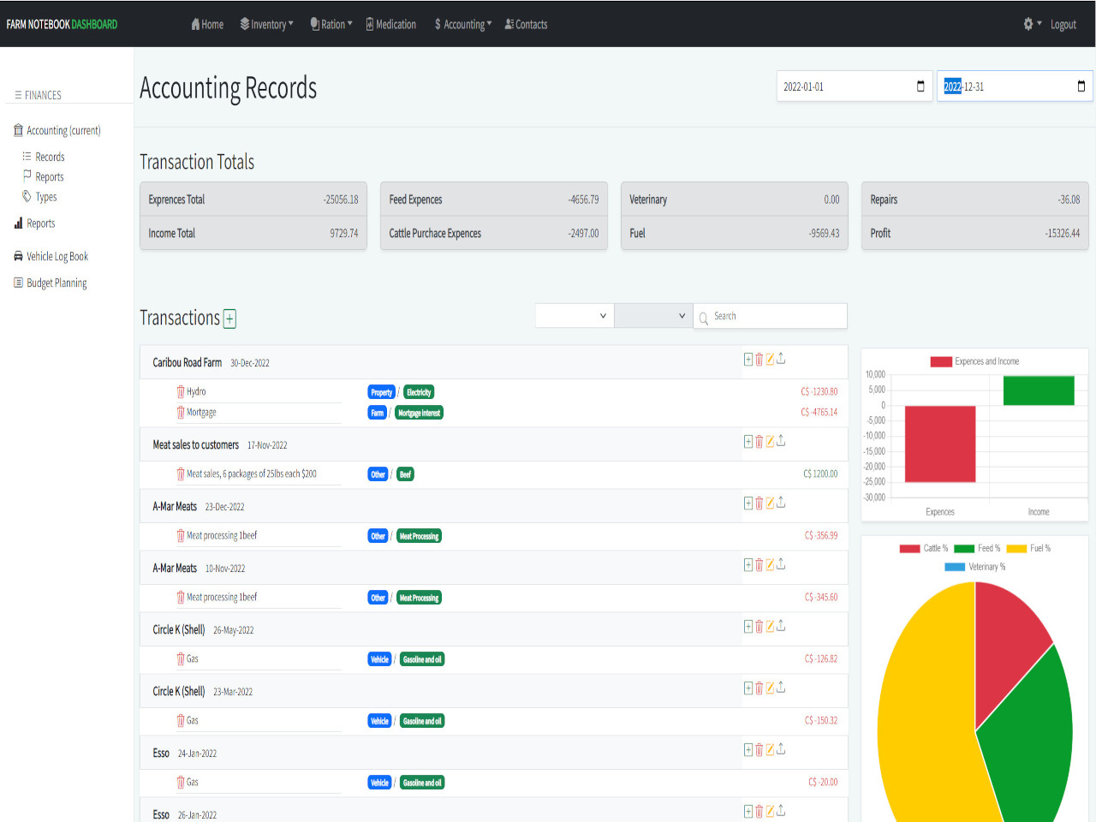Go to Contacts in the top navigation
The image size is (1096, 822).
(526, 24)
